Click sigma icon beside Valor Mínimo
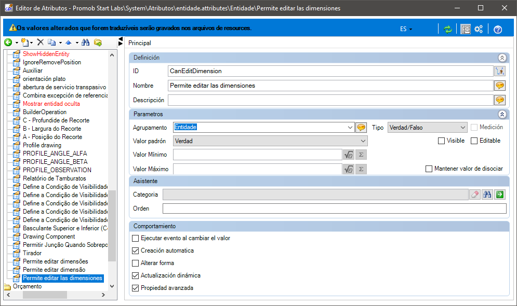517x306 pixels. point(361,155)
